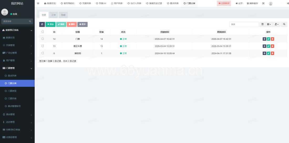This screenshot has width=289, height=143.
Task: Open the columns grid dropdown
Action: [269, 24]
